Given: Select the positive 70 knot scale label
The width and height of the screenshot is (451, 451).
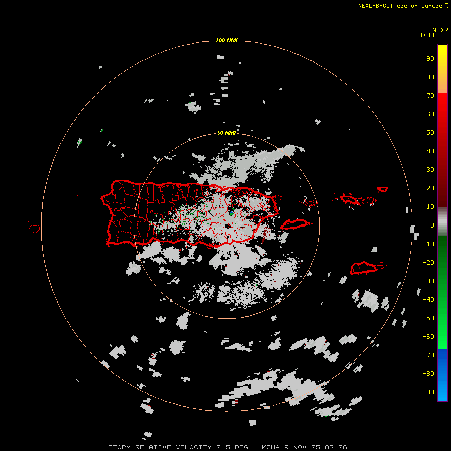Looking at the screenshot, I should pos(430,96).
